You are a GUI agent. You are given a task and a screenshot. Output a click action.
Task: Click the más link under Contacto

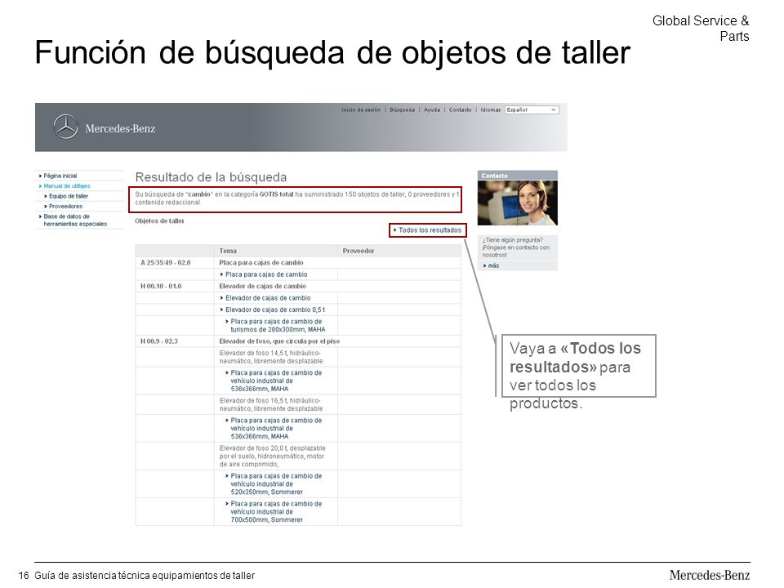[x=493, y=266]
